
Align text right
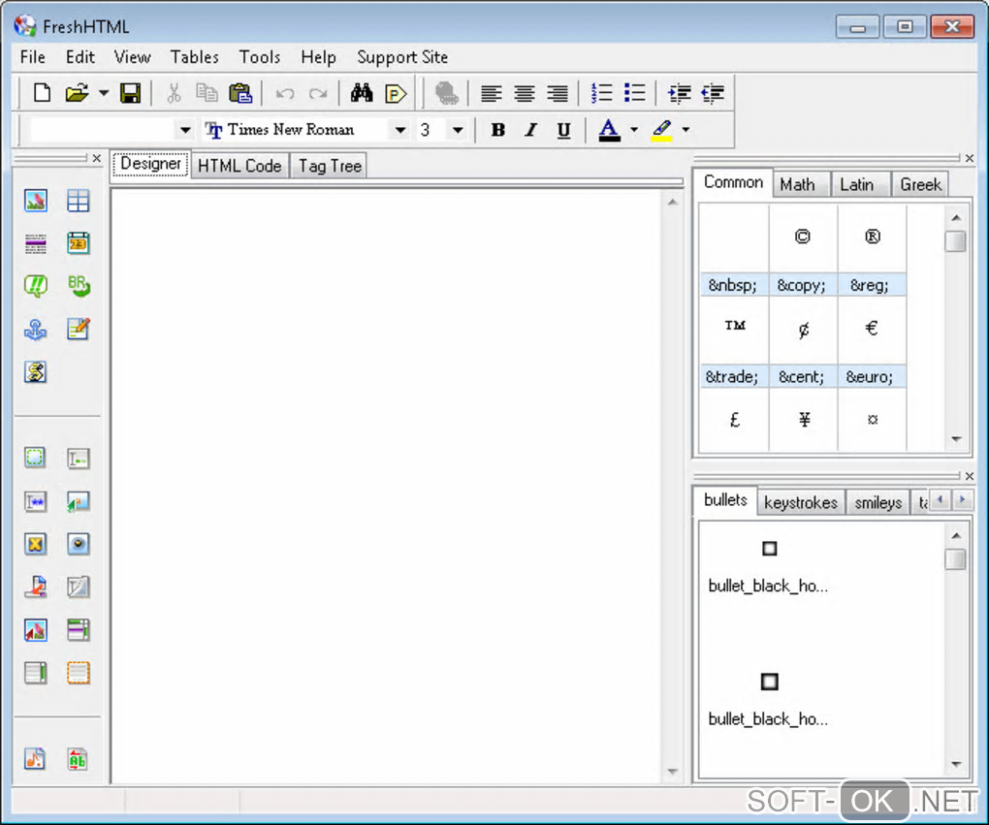[x=558, y=94]
